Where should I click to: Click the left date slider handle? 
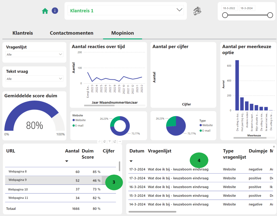(225, 15)
